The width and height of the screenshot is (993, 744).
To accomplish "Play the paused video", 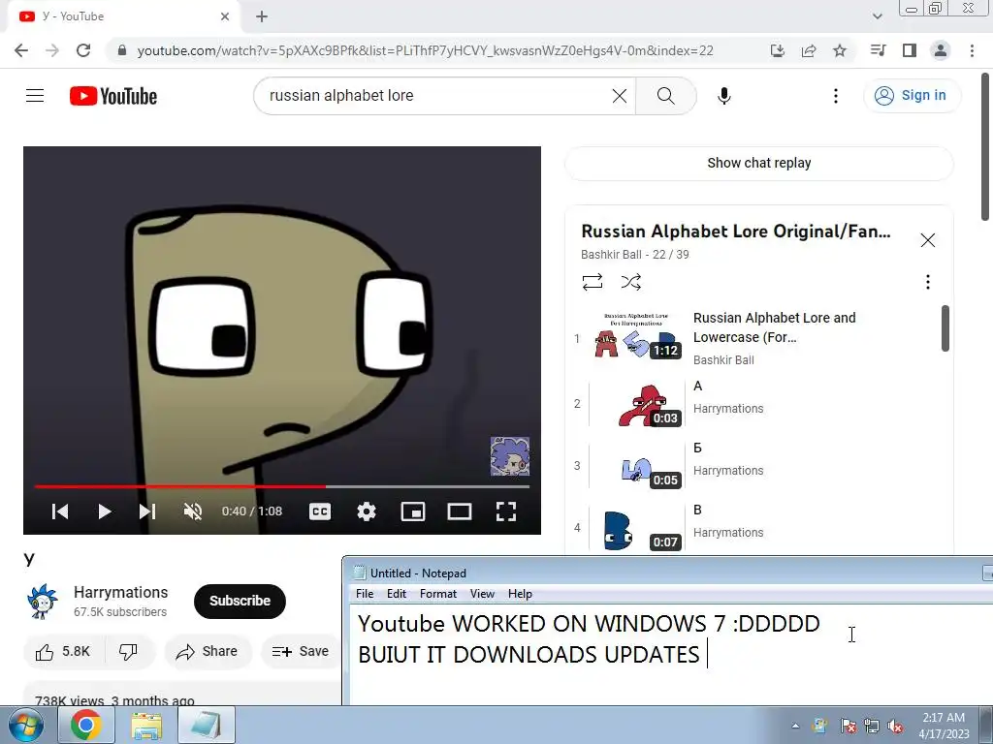I will point(105,511).
